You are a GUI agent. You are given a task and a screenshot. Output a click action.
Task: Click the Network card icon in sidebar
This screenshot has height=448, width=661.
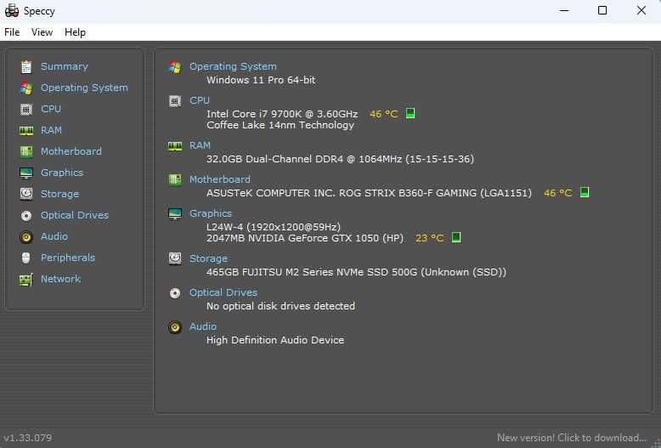(x=26, y=280)
